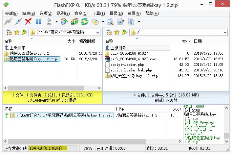Viewport: 232px width, 154px height.
Task: Expand the local path J:\LAMP研究 dropdown
Action: click(97, 32)
